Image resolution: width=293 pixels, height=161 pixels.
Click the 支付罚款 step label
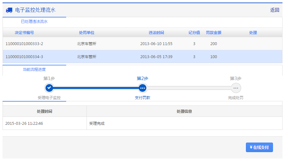pyautogui.click(x=143, y=98)
